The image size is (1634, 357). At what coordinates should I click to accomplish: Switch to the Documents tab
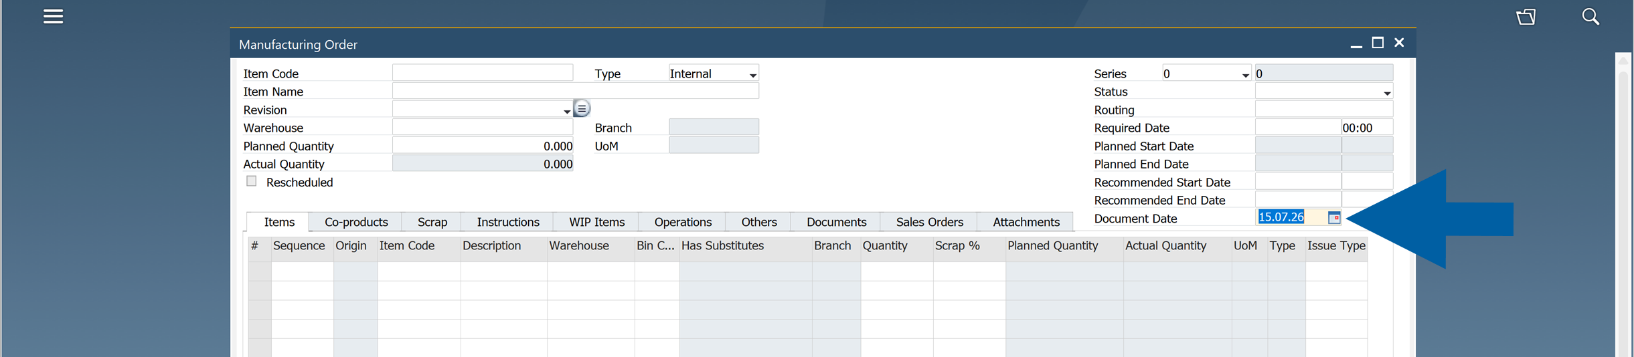(x=836, y=222)
